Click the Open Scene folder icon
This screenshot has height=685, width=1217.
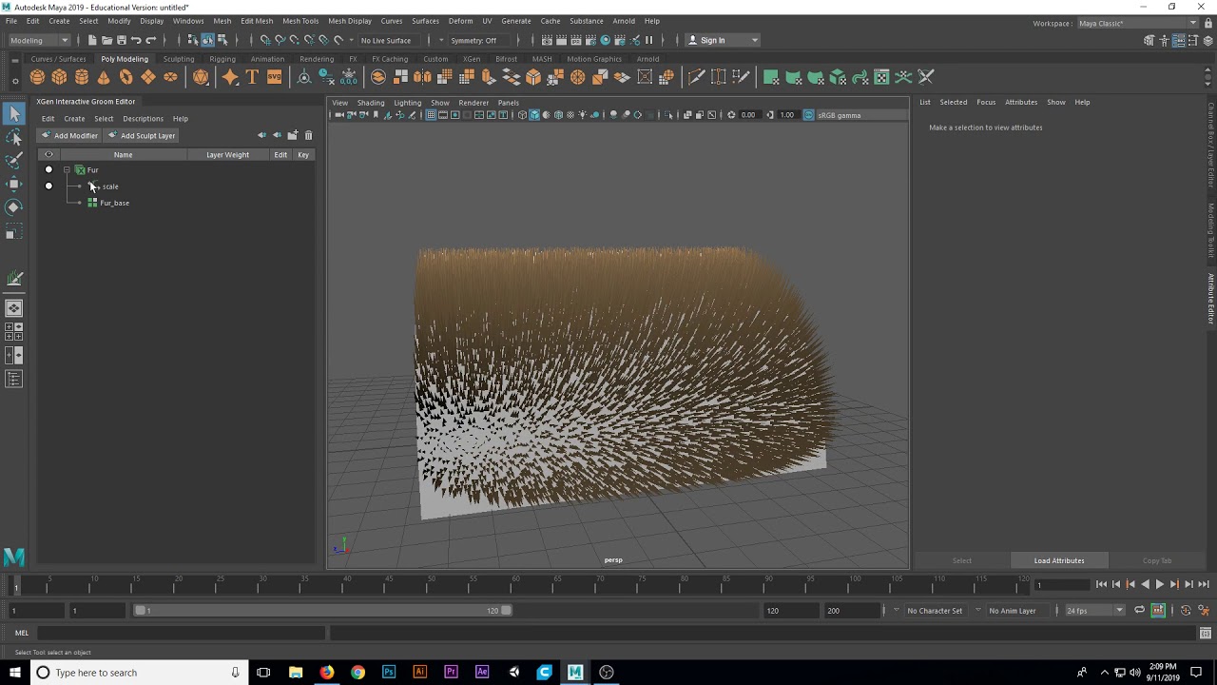tap(106, 40)
